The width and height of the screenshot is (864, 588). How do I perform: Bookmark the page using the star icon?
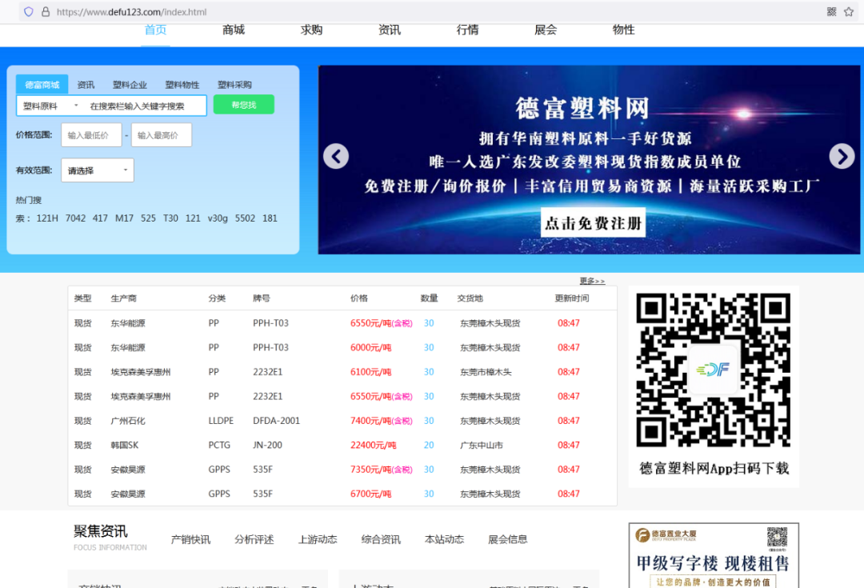pos(849,12)
